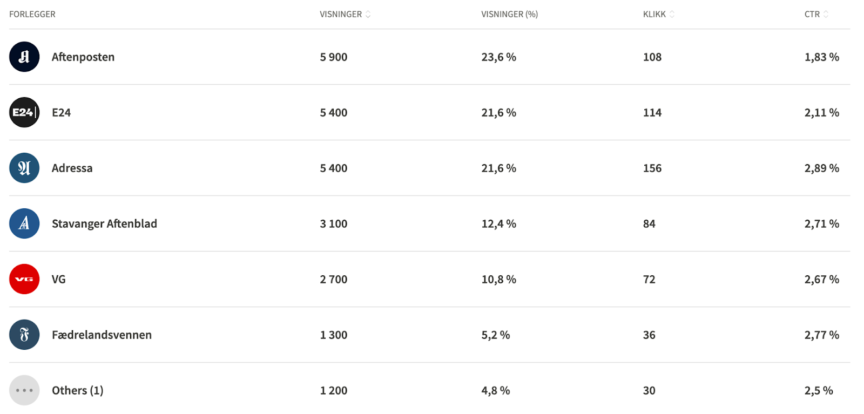This screenshot has height=414, width=864.
Task: Open the Stavanger Aftenblad logo icon
Action: pos(24,223)
